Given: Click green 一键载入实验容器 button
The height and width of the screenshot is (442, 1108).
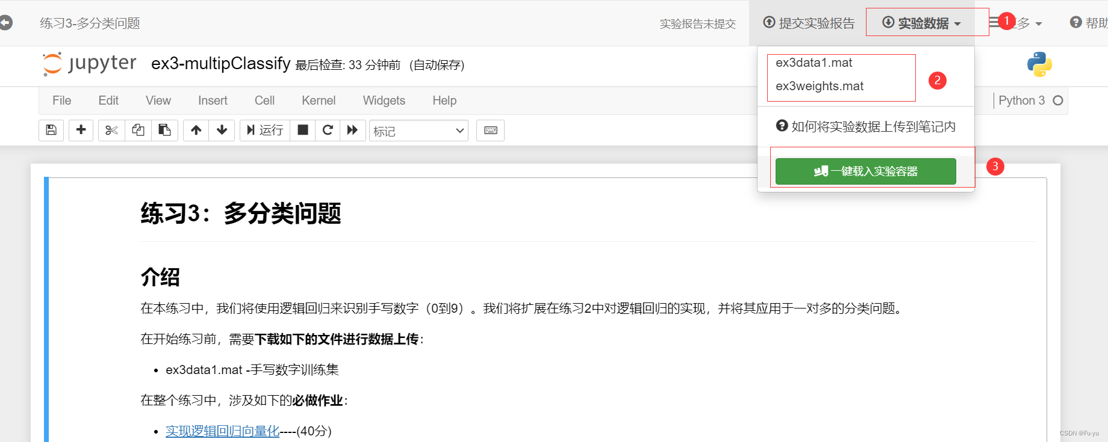Looking at the screenshot, I should [866, 171].
